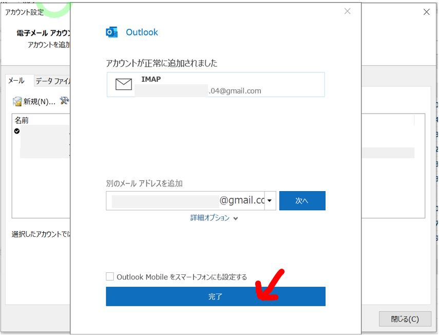Viewport: 439px width, 335px height.
Task: Click the 名前 column header
Action: tap(22, 120)
